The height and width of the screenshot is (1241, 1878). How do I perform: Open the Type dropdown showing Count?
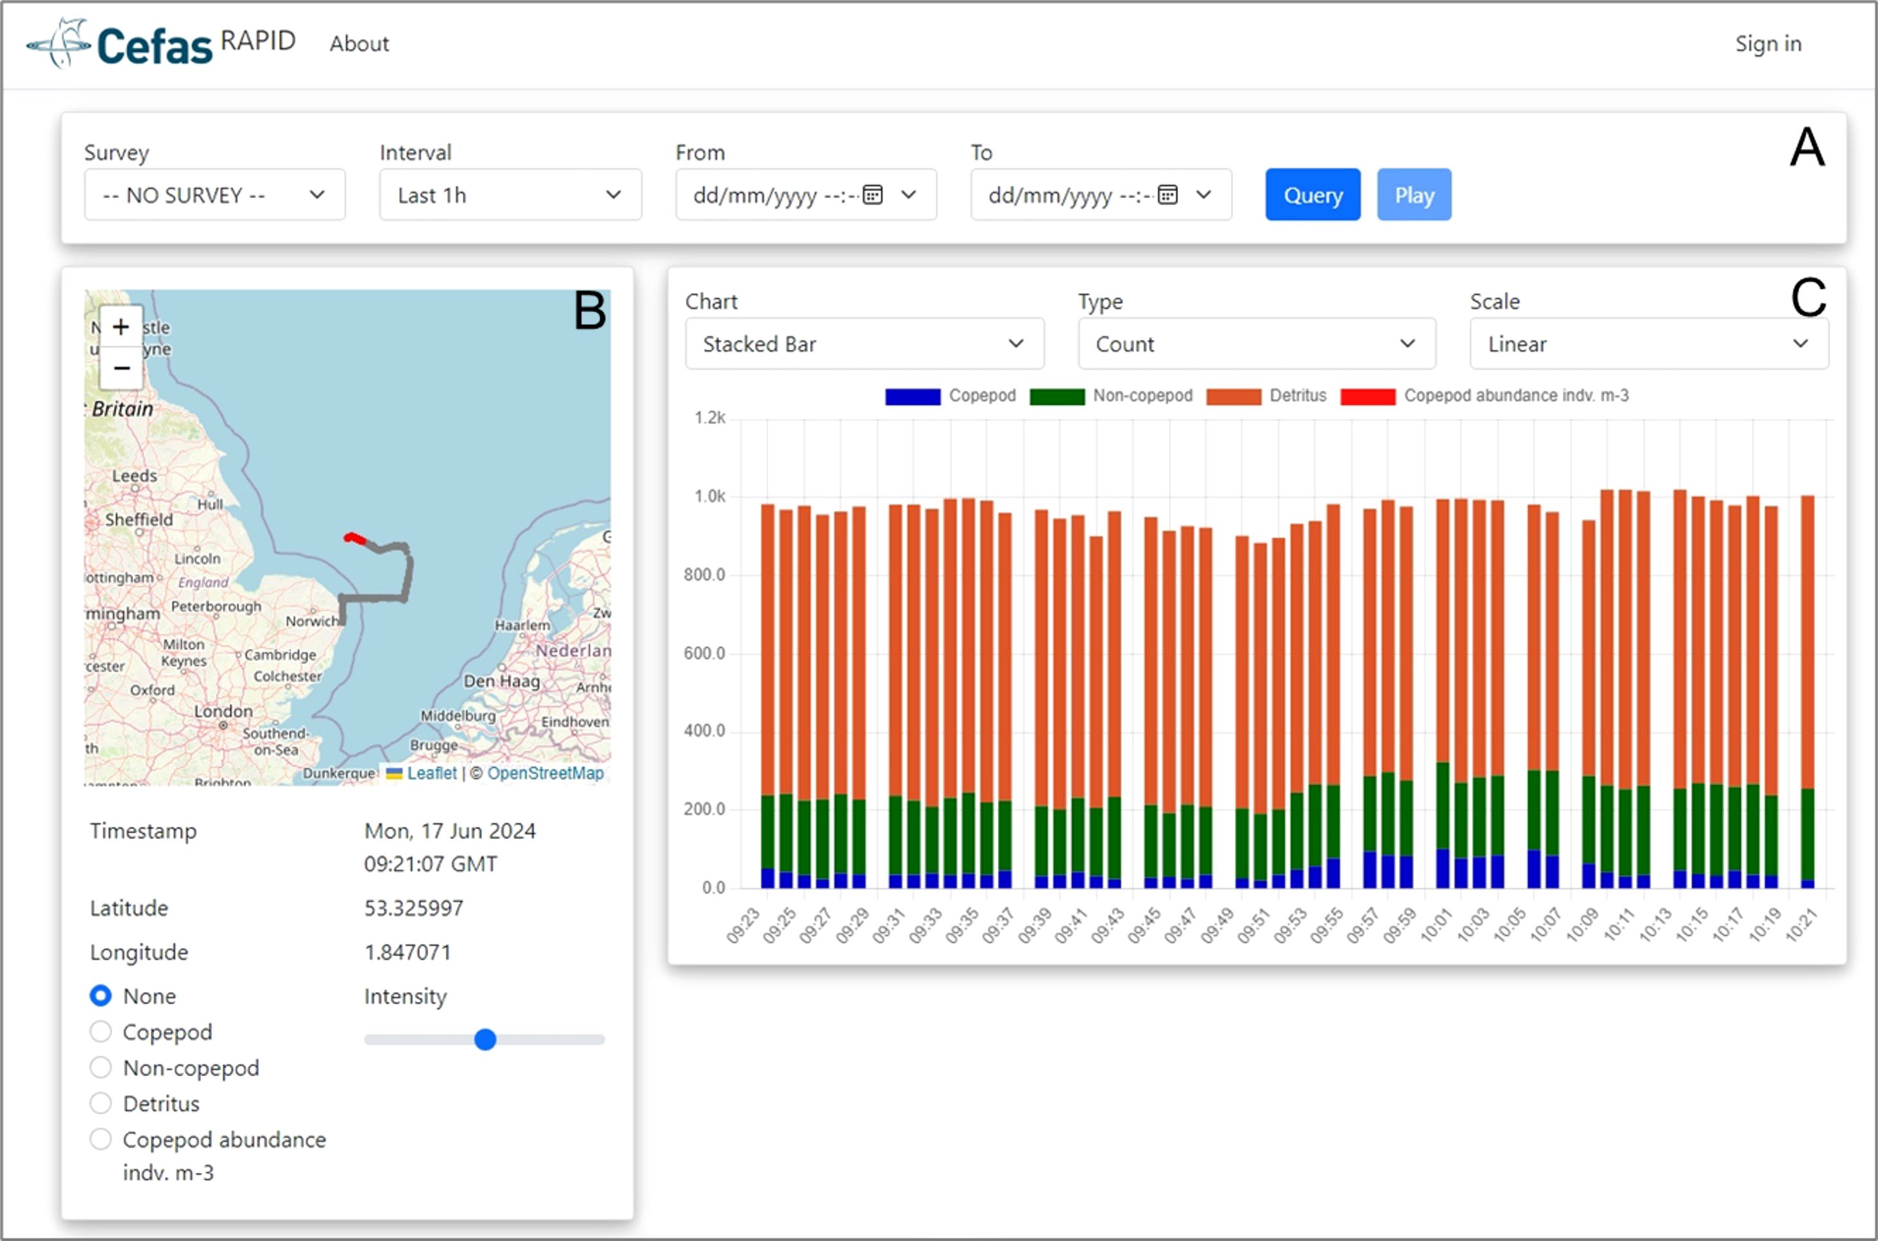pyautogui.click(x=1257, y=343)
